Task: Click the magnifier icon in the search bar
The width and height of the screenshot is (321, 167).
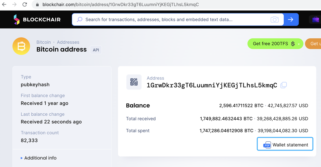Action: [x=79, y=20]
